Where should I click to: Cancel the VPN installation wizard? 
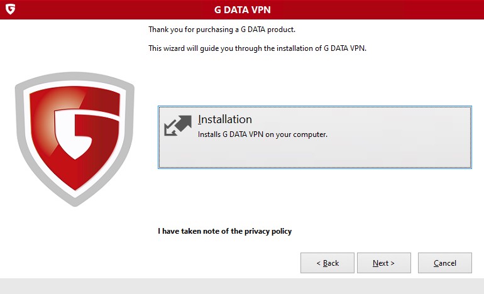point(444,263)
